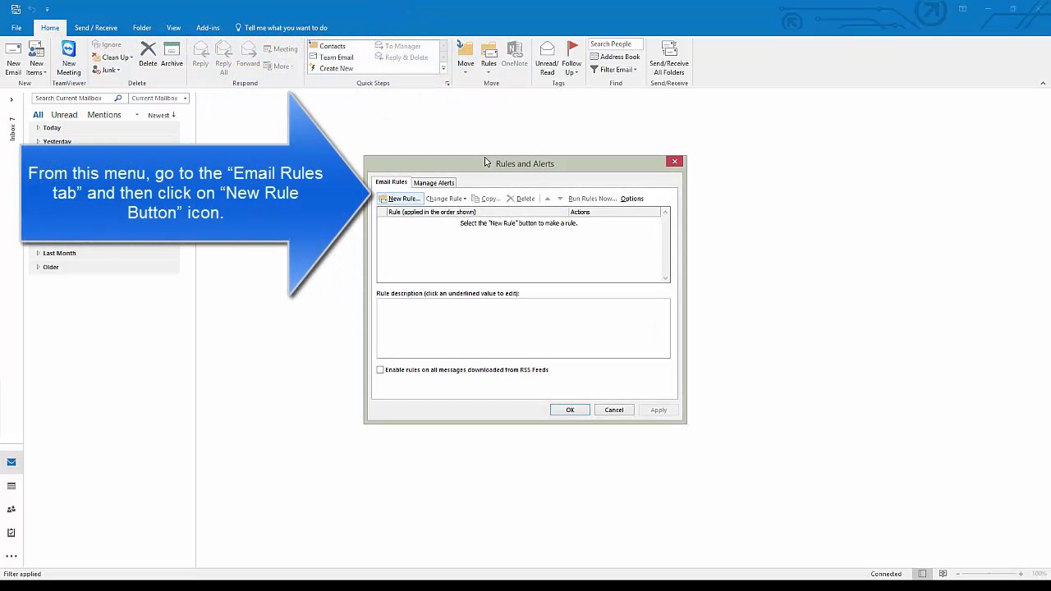Viewport: 1051px width, 591px height.
Task: Open the Junk dropdown
Action: [106, 70]
